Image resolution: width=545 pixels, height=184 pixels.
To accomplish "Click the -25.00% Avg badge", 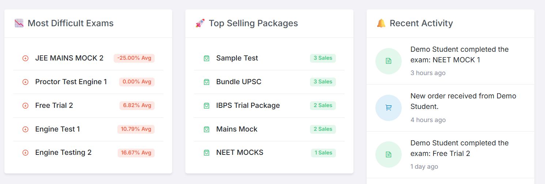I will pyautogui.click(x=134, y=58).
